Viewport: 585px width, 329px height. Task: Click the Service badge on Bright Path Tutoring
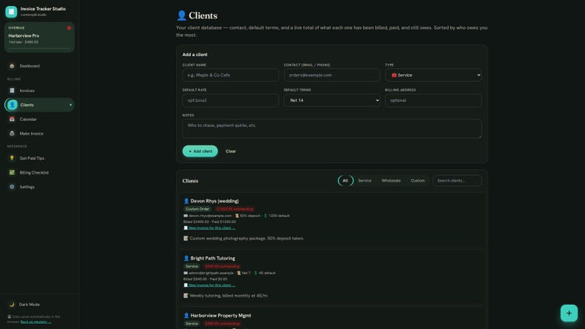pyautogui.click(x=192, y=266)
